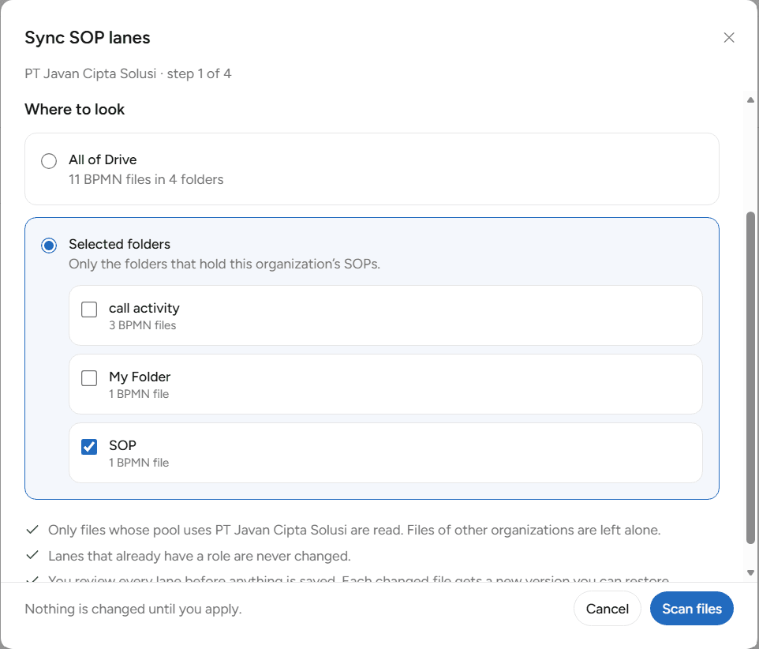Screen dimensions: 759x649
Task: Click the 'Where to look' heading
Action: (x=74, y=110)
